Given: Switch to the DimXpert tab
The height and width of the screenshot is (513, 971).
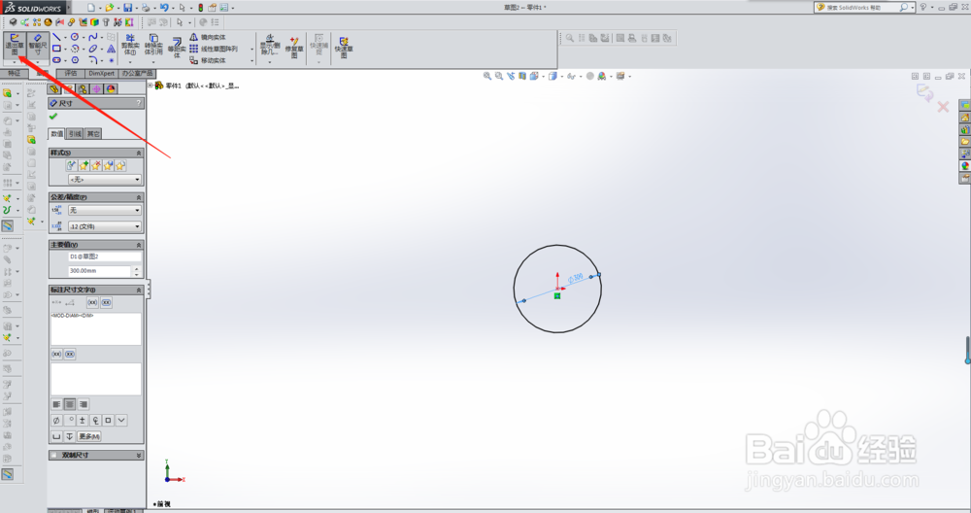Looking at the screenshot, I should [x=102, y=73].
